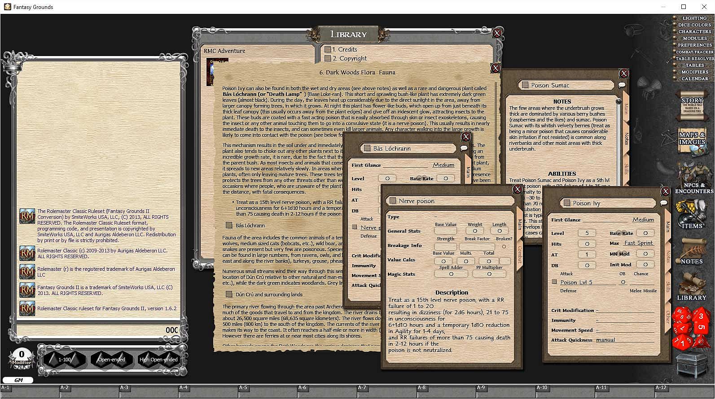The image size is (715, 399).
Task: Click hotkey slot A-1
Action: click(30, 391)
